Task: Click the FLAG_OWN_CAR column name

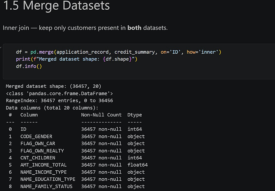Action: pos(38,143)
